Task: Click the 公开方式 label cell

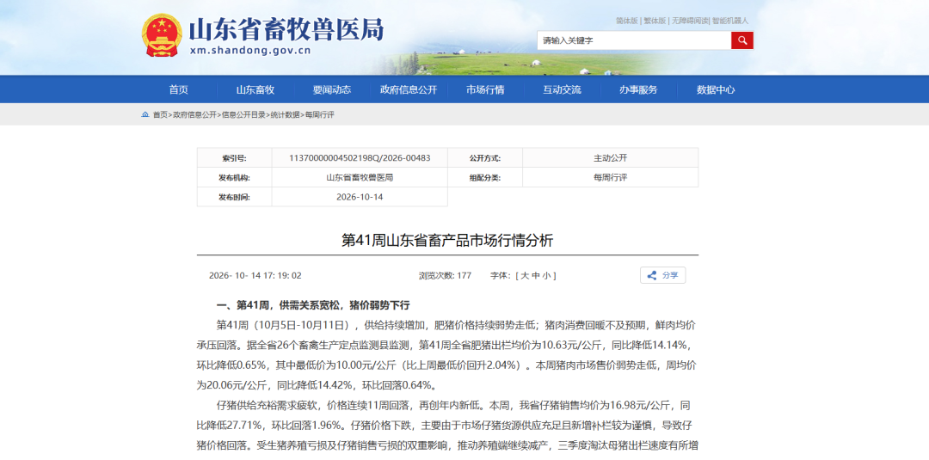Action: pos(485,158)
